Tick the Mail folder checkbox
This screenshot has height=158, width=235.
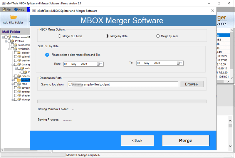16,84
